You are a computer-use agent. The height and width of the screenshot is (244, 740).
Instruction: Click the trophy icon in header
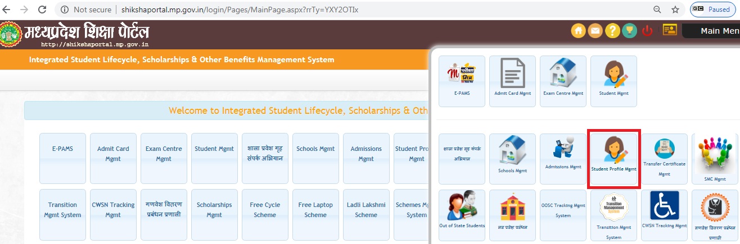tap(629, 31)
